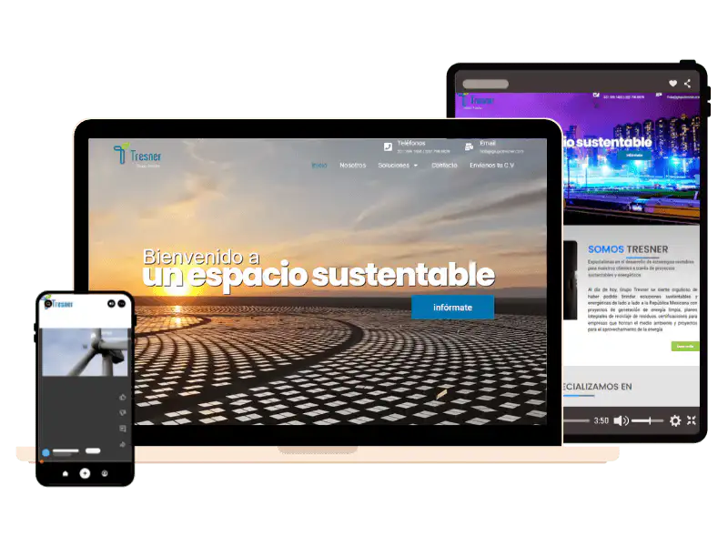Click the green button under Somos Tresner
The image size is (728, 546).
[684, 346]
